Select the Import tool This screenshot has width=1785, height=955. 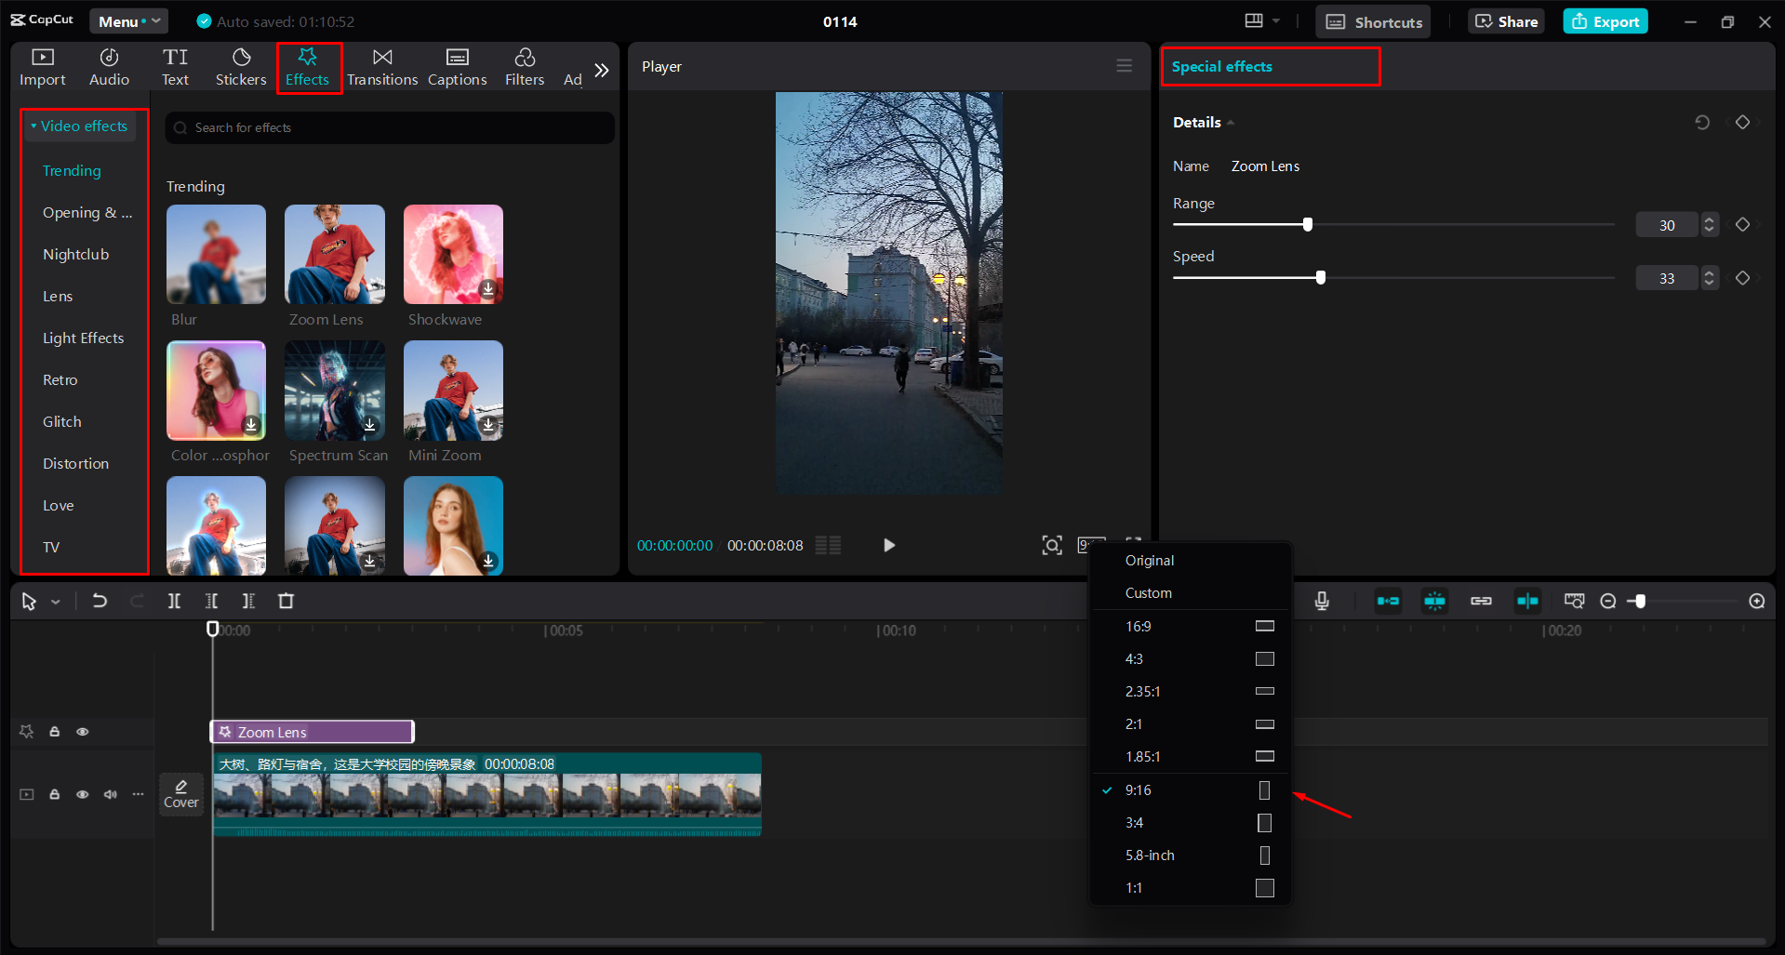(x=42, y=66)
